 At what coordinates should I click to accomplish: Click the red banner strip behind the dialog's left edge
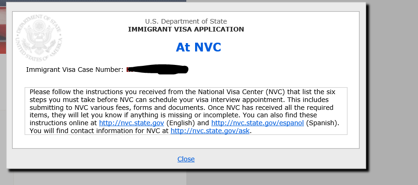pyautogui.click(x=3, y=29)
